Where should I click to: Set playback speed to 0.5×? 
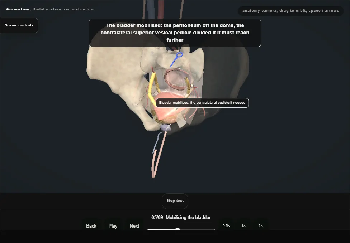coord(226,225)
